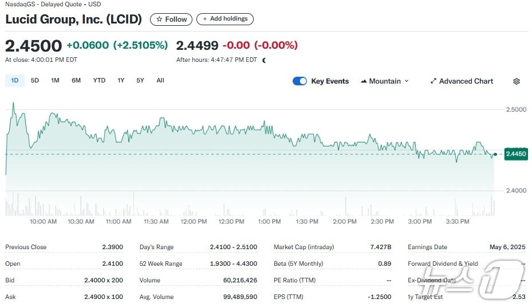Select the YTD range tab

(99, 80)
